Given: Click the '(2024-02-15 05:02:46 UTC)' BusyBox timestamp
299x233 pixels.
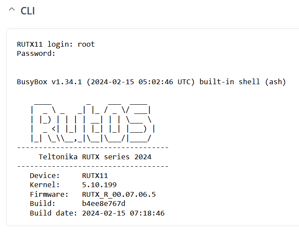Looking at the screenshot, I should [x=141, y=82].
